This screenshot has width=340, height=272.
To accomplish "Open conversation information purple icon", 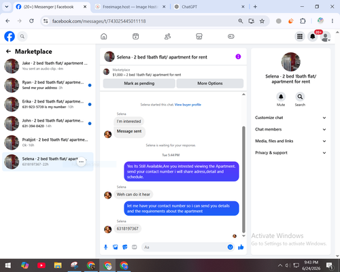I will pos(238,56).
